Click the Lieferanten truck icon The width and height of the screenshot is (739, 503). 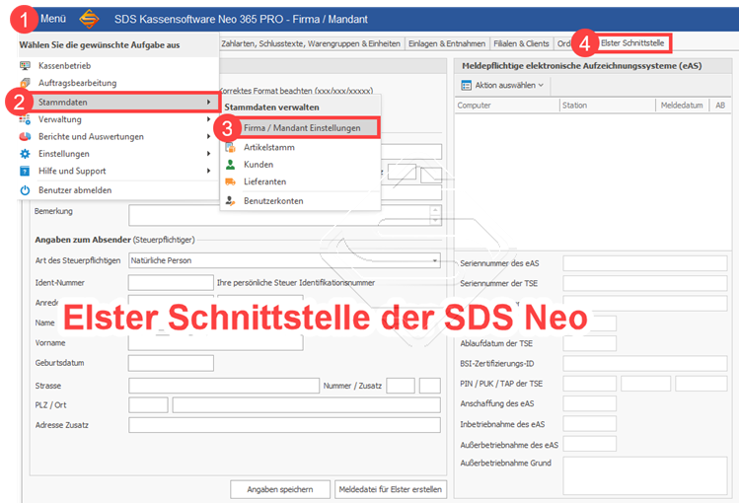(231, 181)
